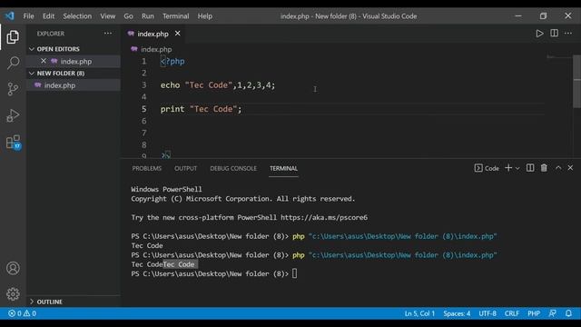This screenshot has height=327, width=581.
Task: Open the File menu
Action: tap(28, 16)
